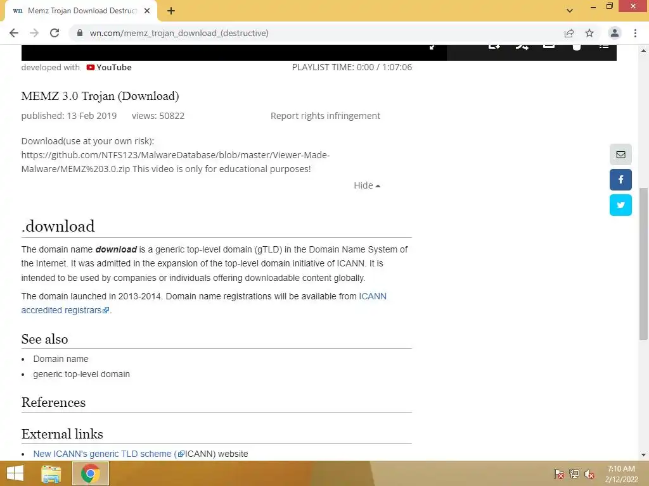Click the .download article heading
Viewport: 649px width, 486px height.
58,226
